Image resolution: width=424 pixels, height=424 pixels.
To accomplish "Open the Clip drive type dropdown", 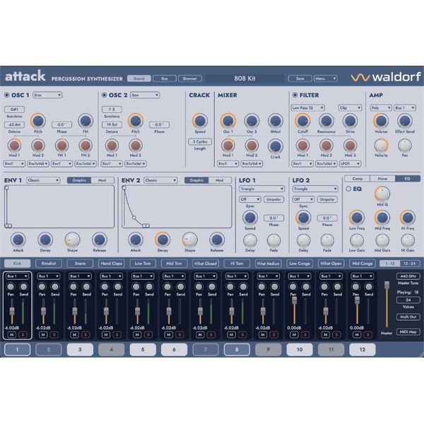I will point(350,108).
